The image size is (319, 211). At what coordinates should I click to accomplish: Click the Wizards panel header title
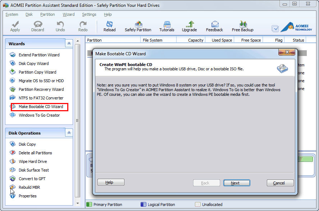tap(17, 44)
